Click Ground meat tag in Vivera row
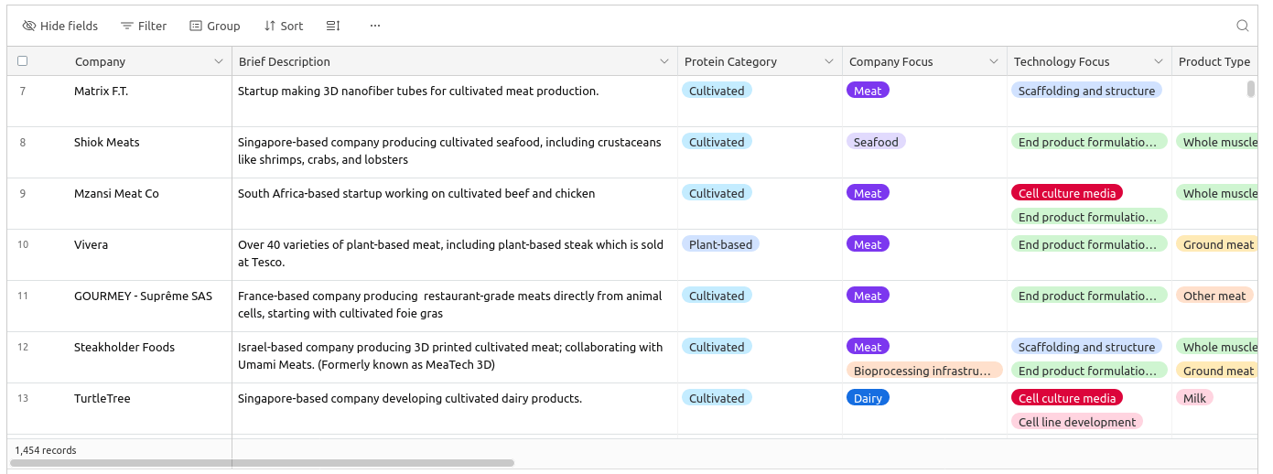Image resolution: width=1273 pixels, height=474 pixels. pos(1217,244)
